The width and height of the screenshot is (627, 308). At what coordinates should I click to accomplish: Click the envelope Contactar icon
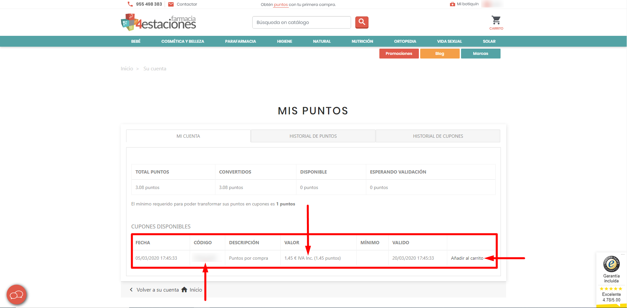tap(171, 4)
